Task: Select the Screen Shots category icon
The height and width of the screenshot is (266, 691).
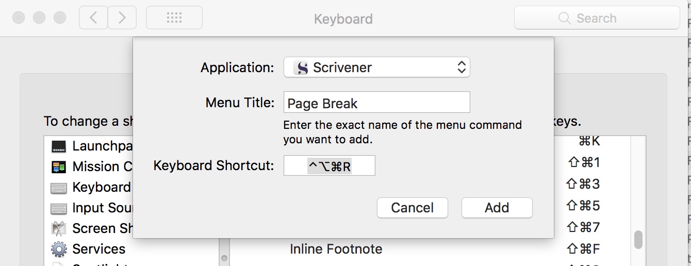Action: coord(59,228)
